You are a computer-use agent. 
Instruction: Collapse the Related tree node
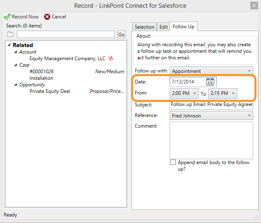point(9,45)
